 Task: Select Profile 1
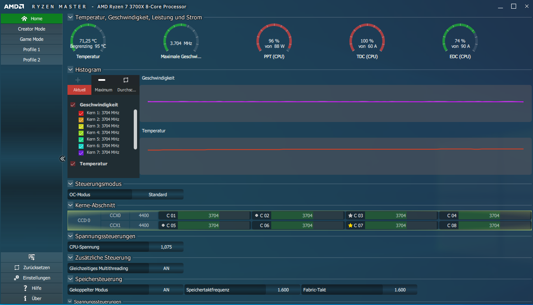click(32, 49)
